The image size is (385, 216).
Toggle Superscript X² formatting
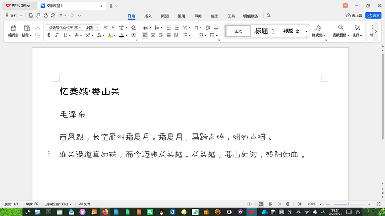coord(88,35)
